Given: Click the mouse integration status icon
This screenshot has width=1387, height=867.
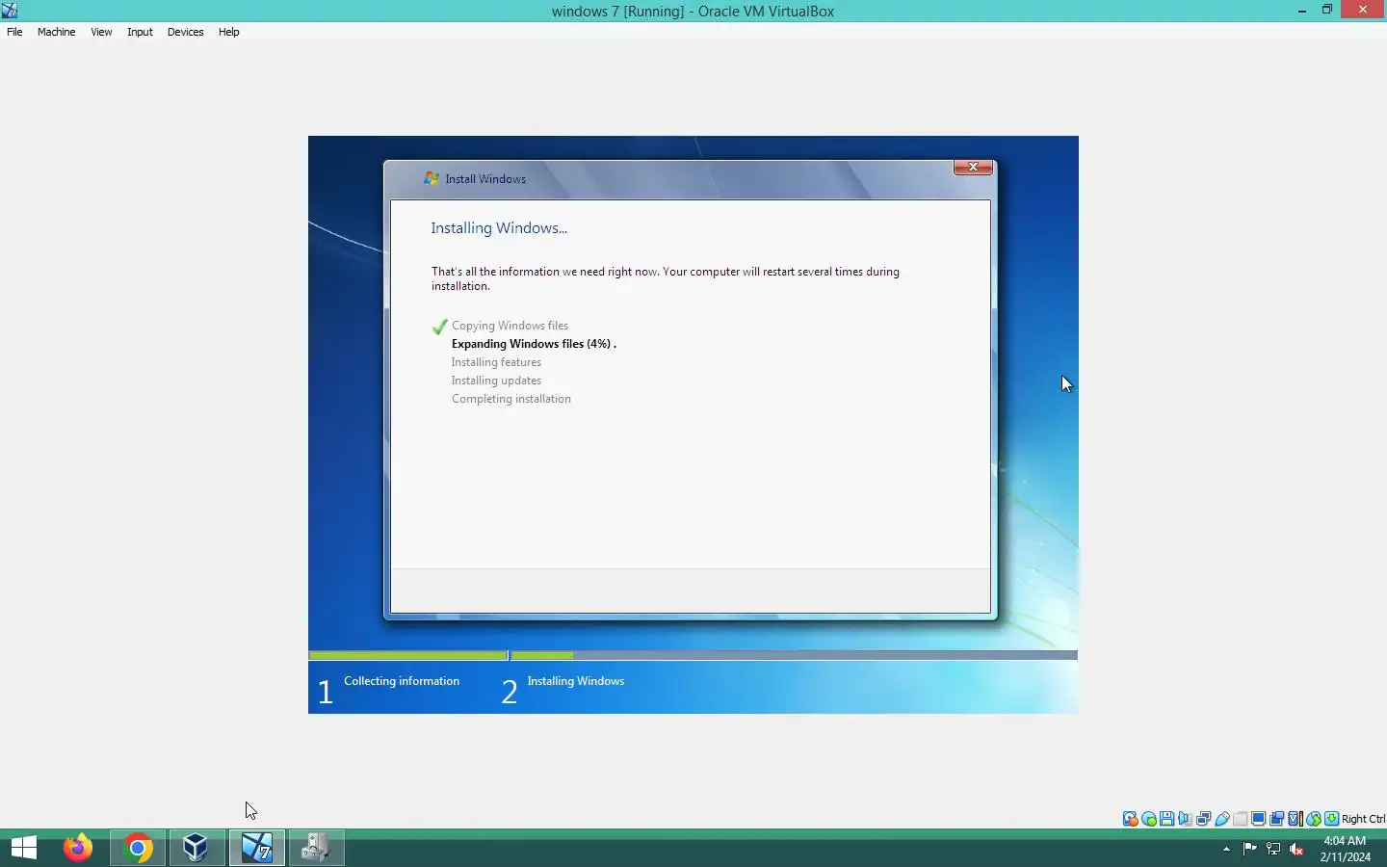Looking at the screenshot, I should point(1314,819).
